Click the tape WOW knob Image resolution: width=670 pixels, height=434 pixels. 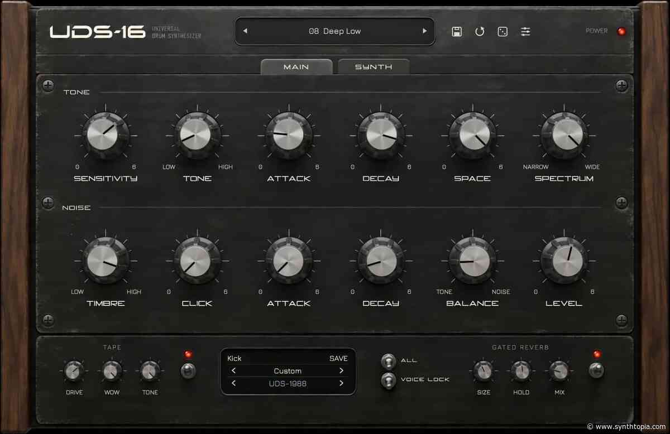(112, 370)
